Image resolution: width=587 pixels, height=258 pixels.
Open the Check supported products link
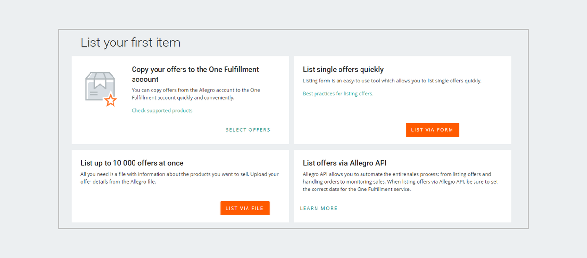162,110
